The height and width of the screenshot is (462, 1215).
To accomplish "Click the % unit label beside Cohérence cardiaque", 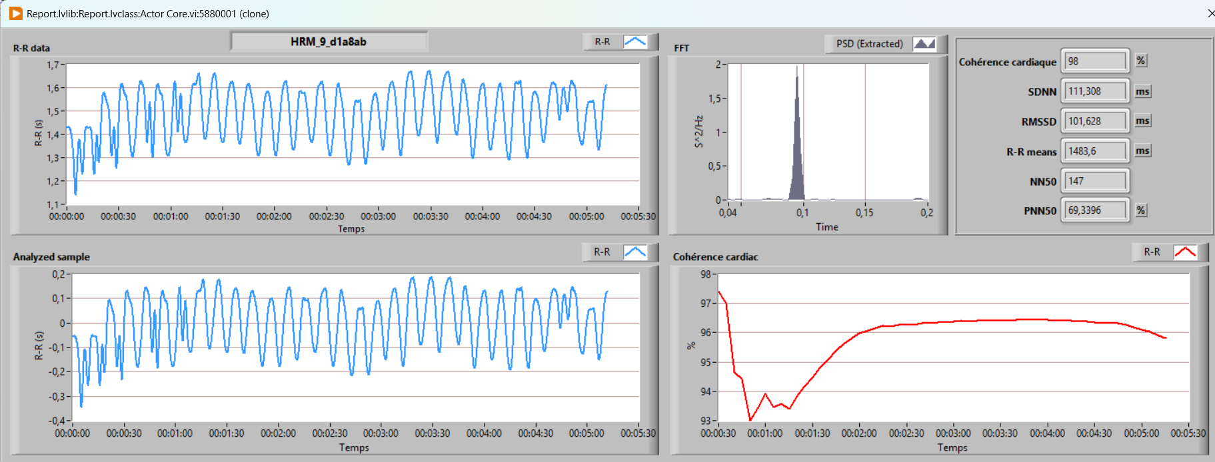I will click(x=1141, y=61).
